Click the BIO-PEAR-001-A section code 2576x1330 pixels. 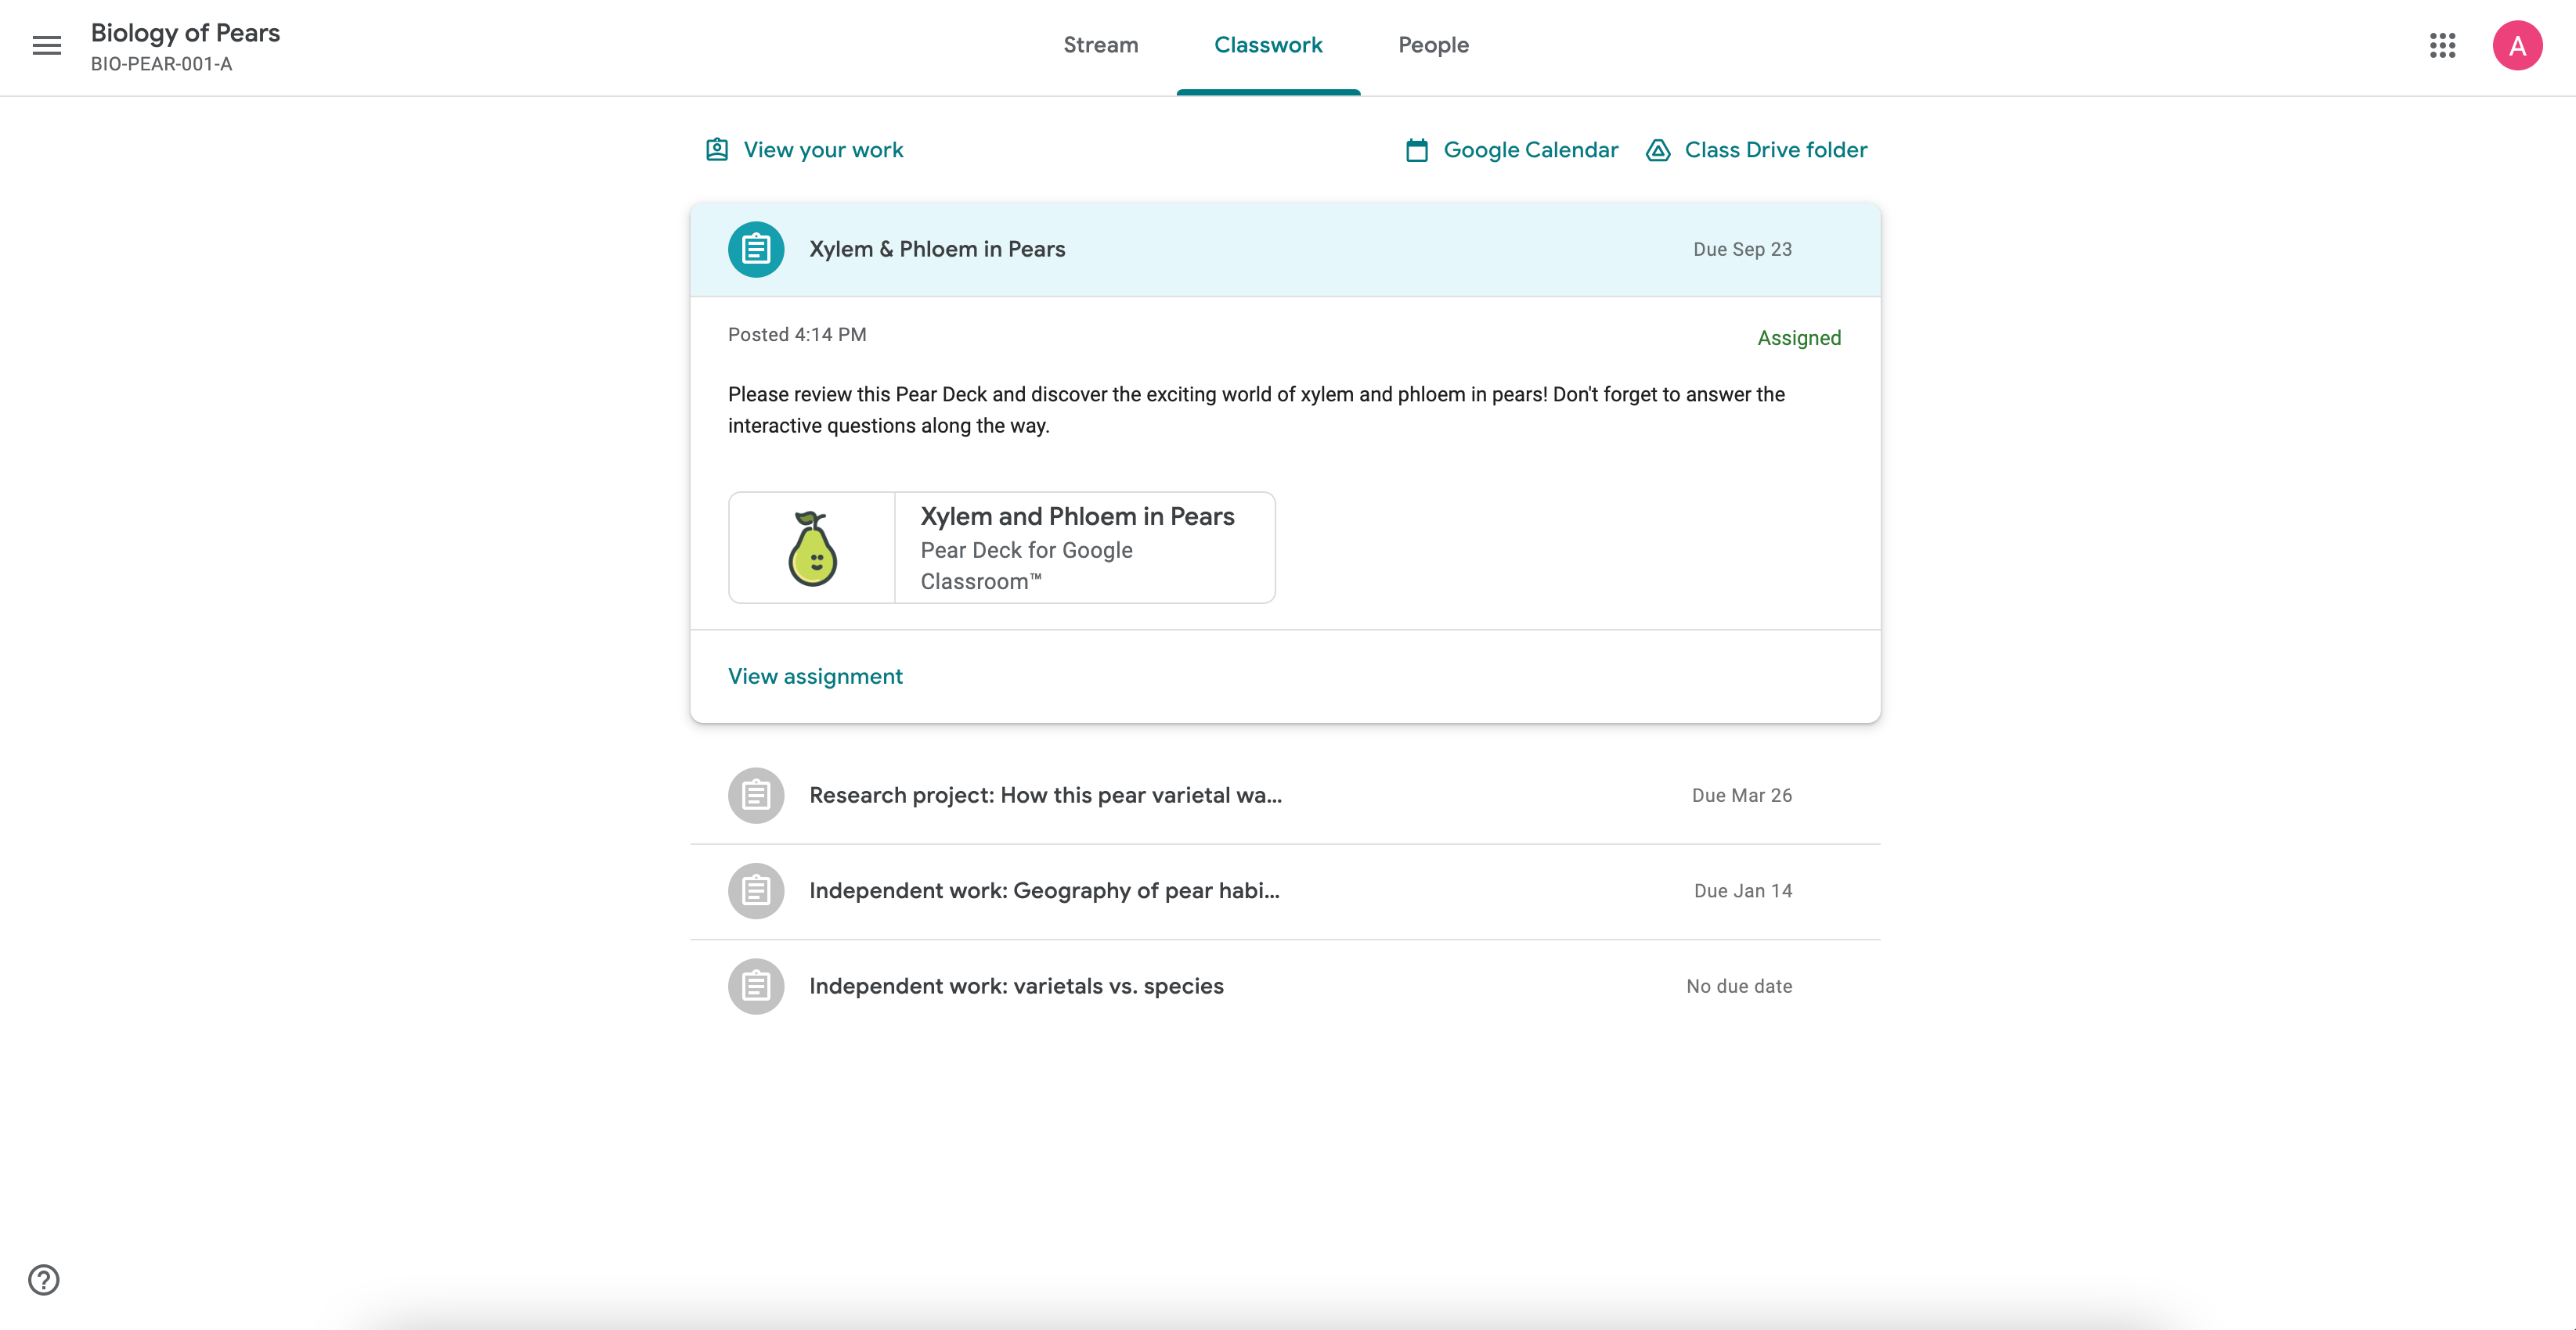(x=161, y=64)
